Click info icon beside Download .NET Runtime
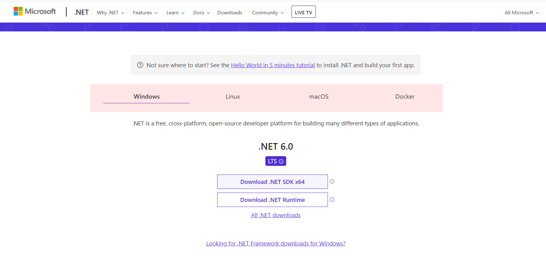This screenshot has width=546, height=257. point(332,199)
